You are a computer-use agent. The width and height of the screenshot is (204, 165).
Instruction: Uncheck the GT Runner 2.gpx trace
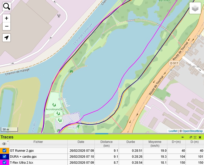point(4,151)
